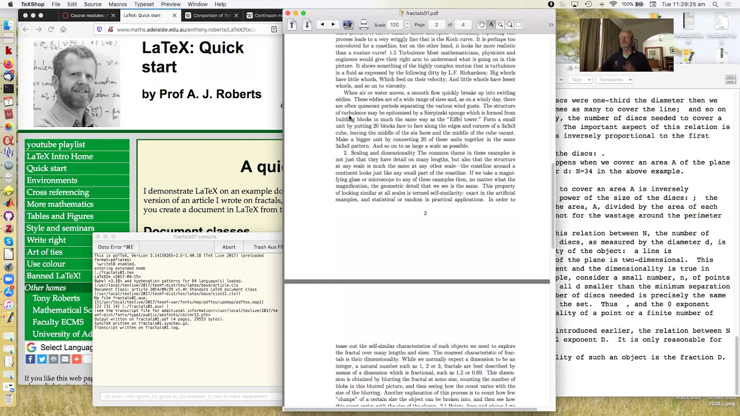Select the small magnifying glass tool
740x416 pixels.
coord(500,25)
